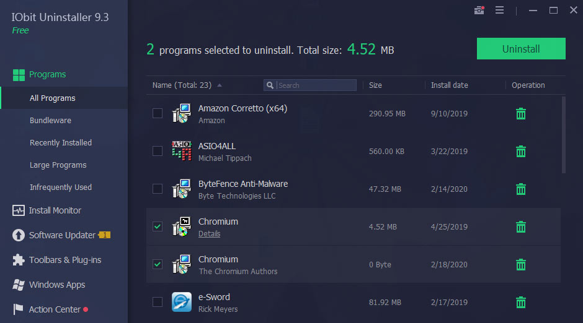Screen dimensions: 583x323
Task: Open Toolbars & Plug-ins section
Action: (64, 260)
